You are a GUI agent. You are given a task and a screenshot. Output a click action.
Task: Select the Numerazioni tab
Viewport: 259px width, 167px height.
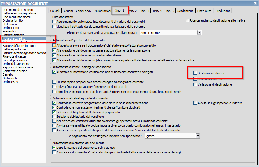pyautogui.click(x=103, y=11)
